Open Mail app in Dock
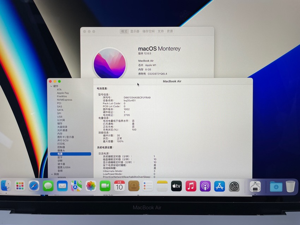 (x=62, y=186)
